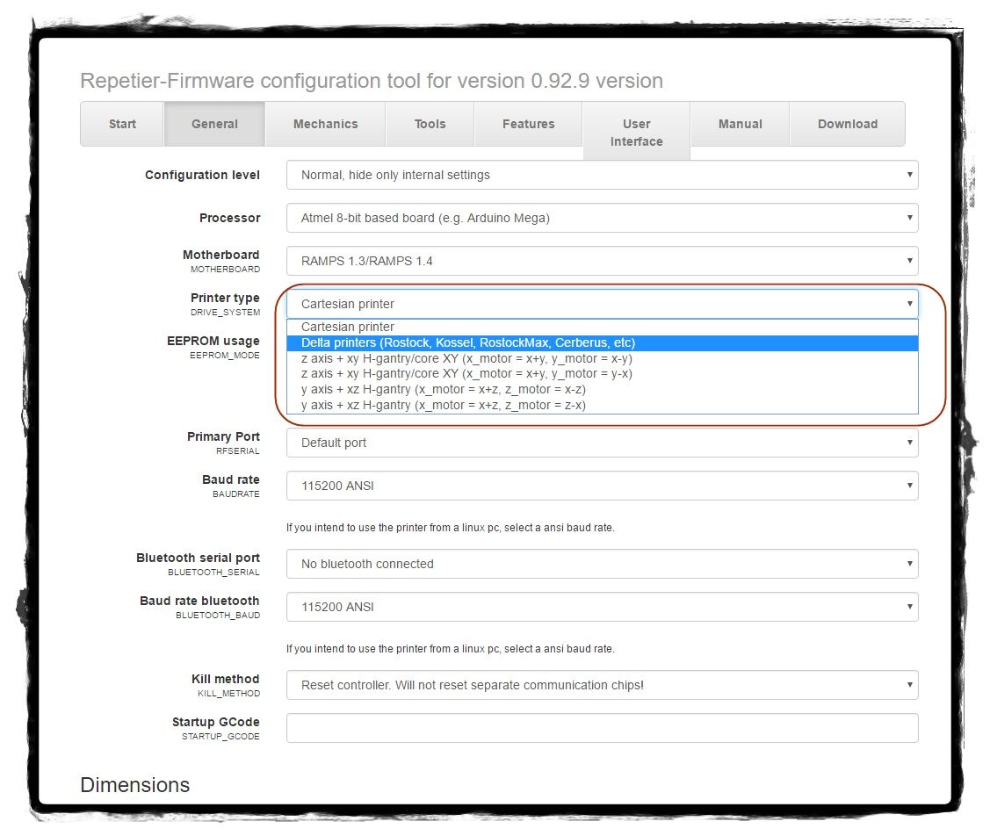Click the Startup GCode input field
Image resolution: width=990 pixels, height=836 pixels.
(603, 727)
